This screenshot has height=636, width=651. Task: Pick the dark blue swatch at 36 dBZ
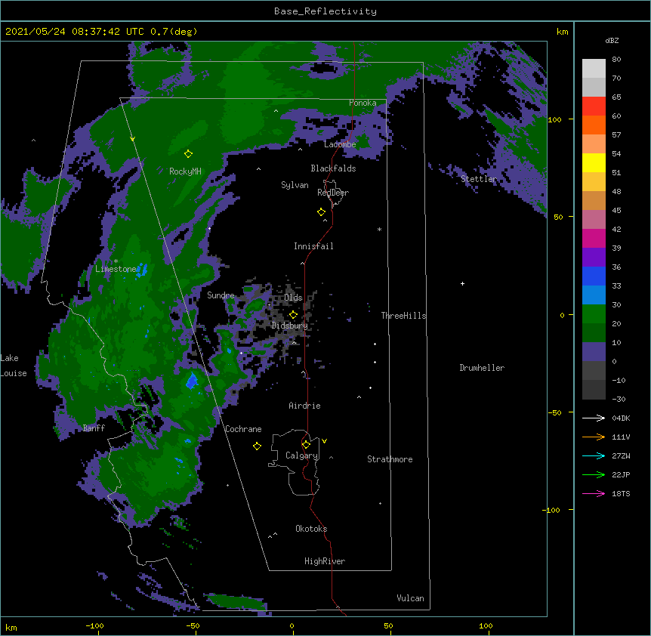[594, 276]
